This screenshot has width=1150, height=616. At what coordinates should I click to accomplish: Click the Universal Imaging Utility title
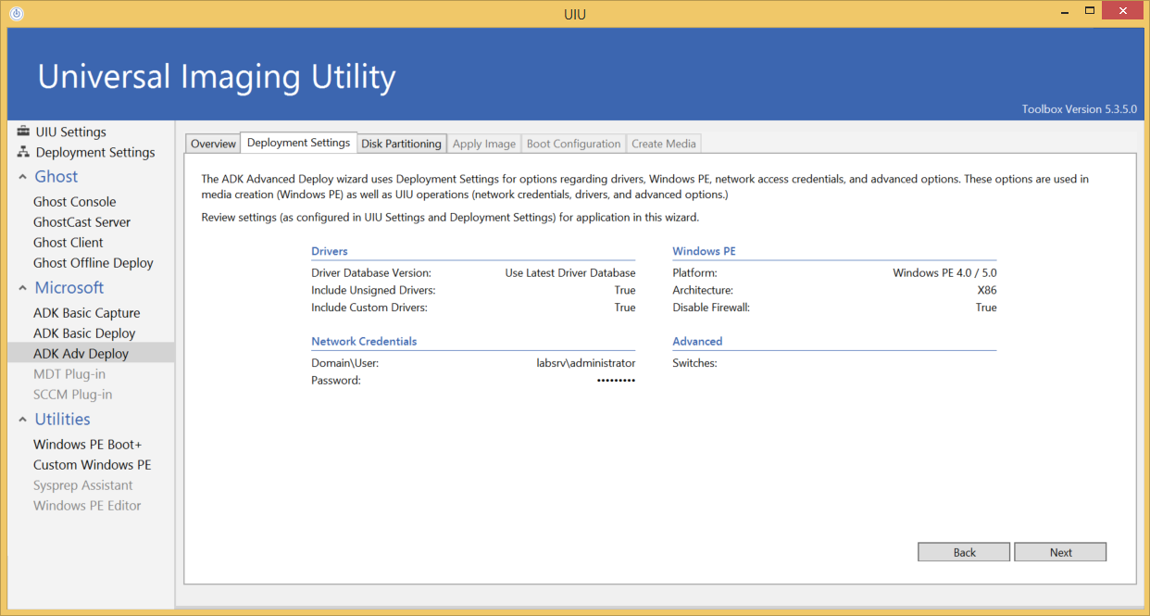217,76
